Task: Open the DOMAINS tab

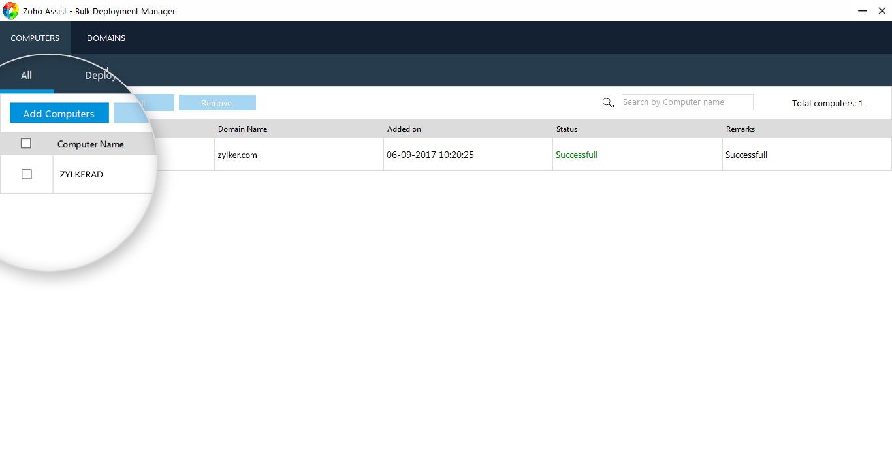Action: tap(106, 38)
